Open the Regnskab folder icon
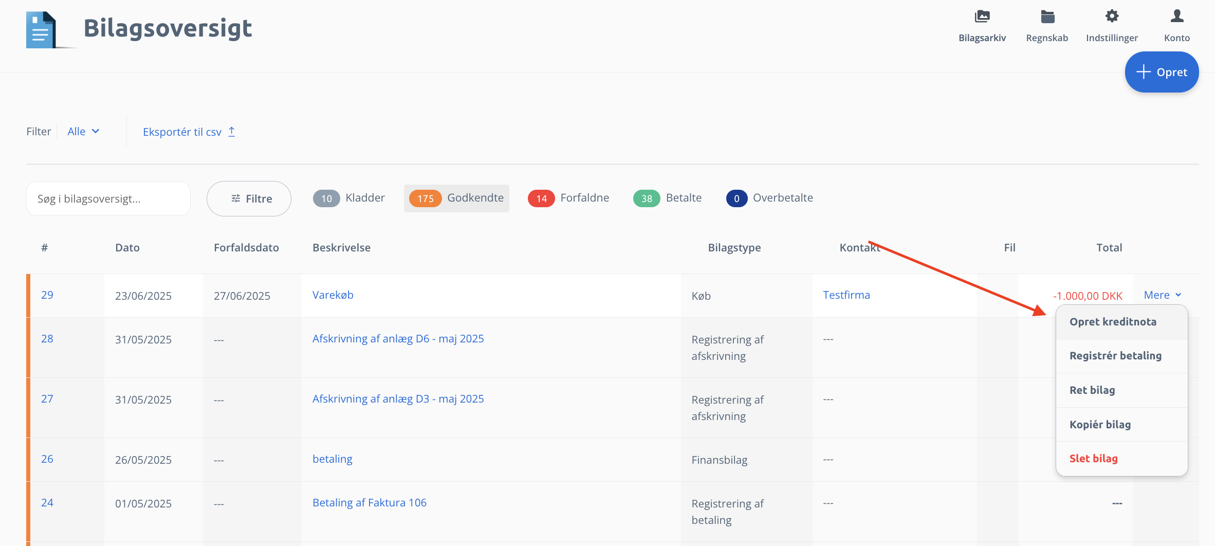Screen dimensions: 1215x546 (1047, 16)
